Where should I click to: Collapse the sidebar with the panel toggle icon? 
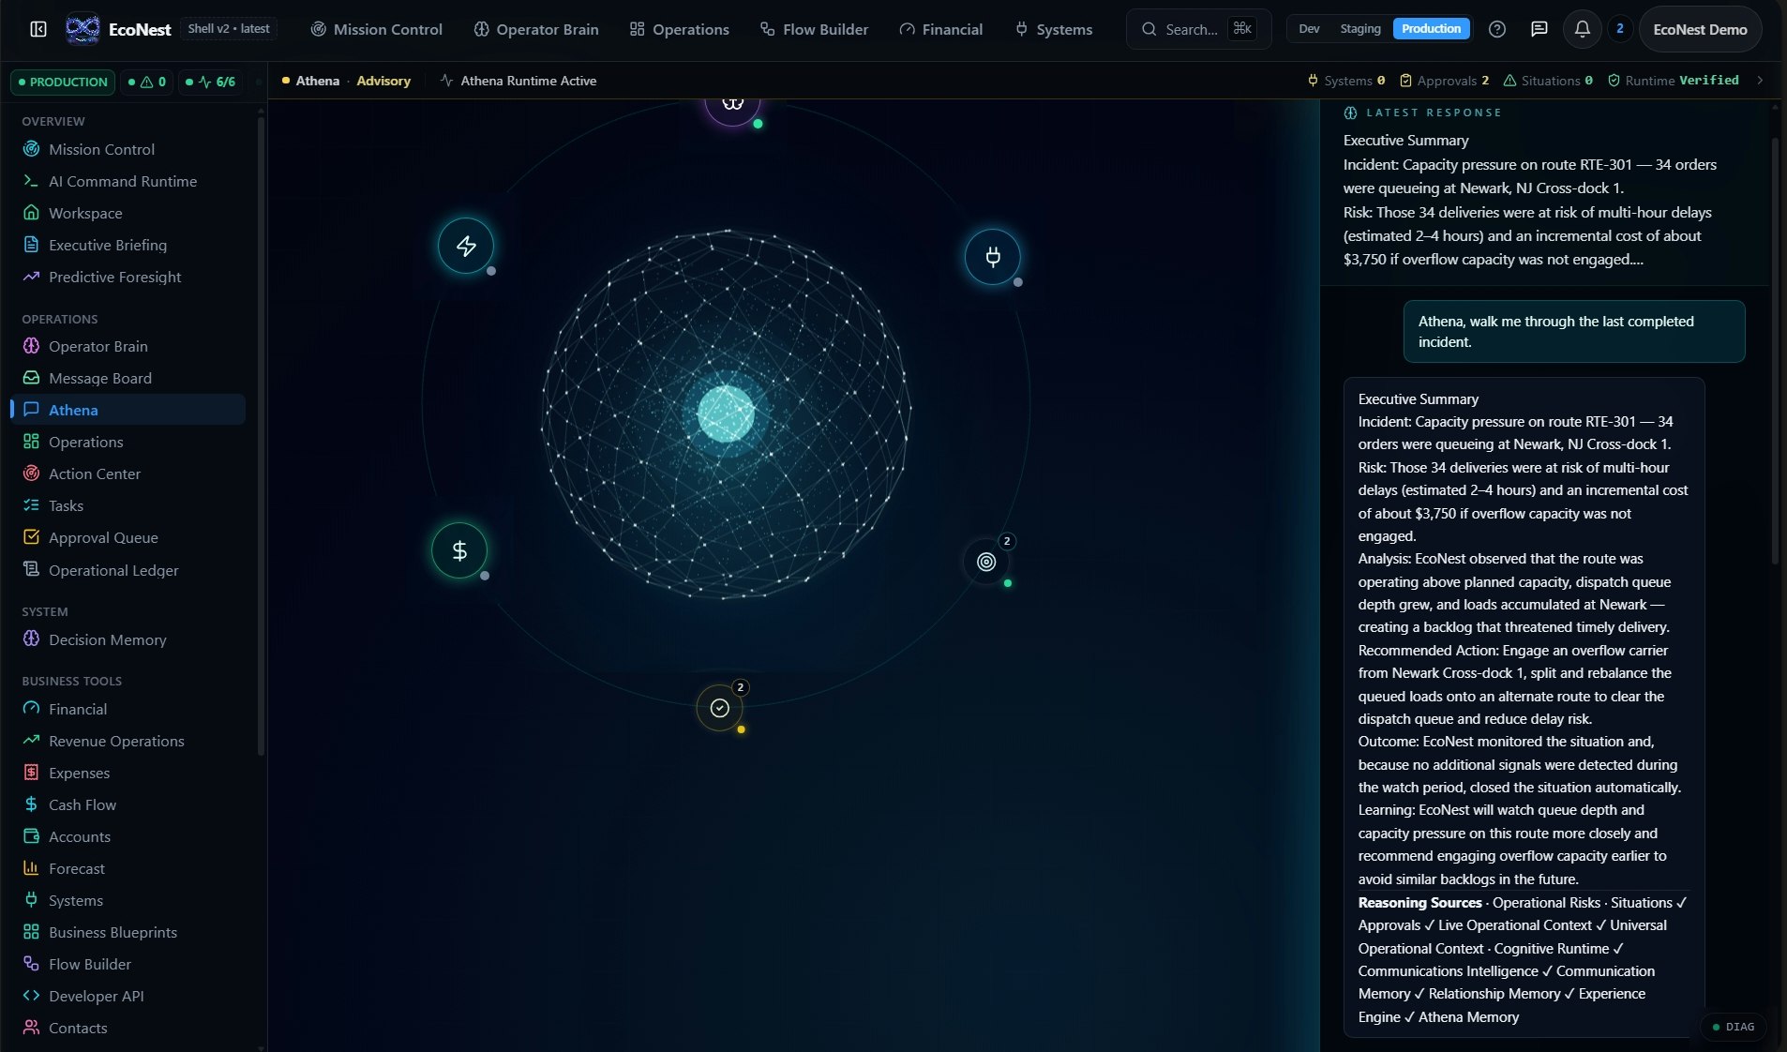click(38, 29)
